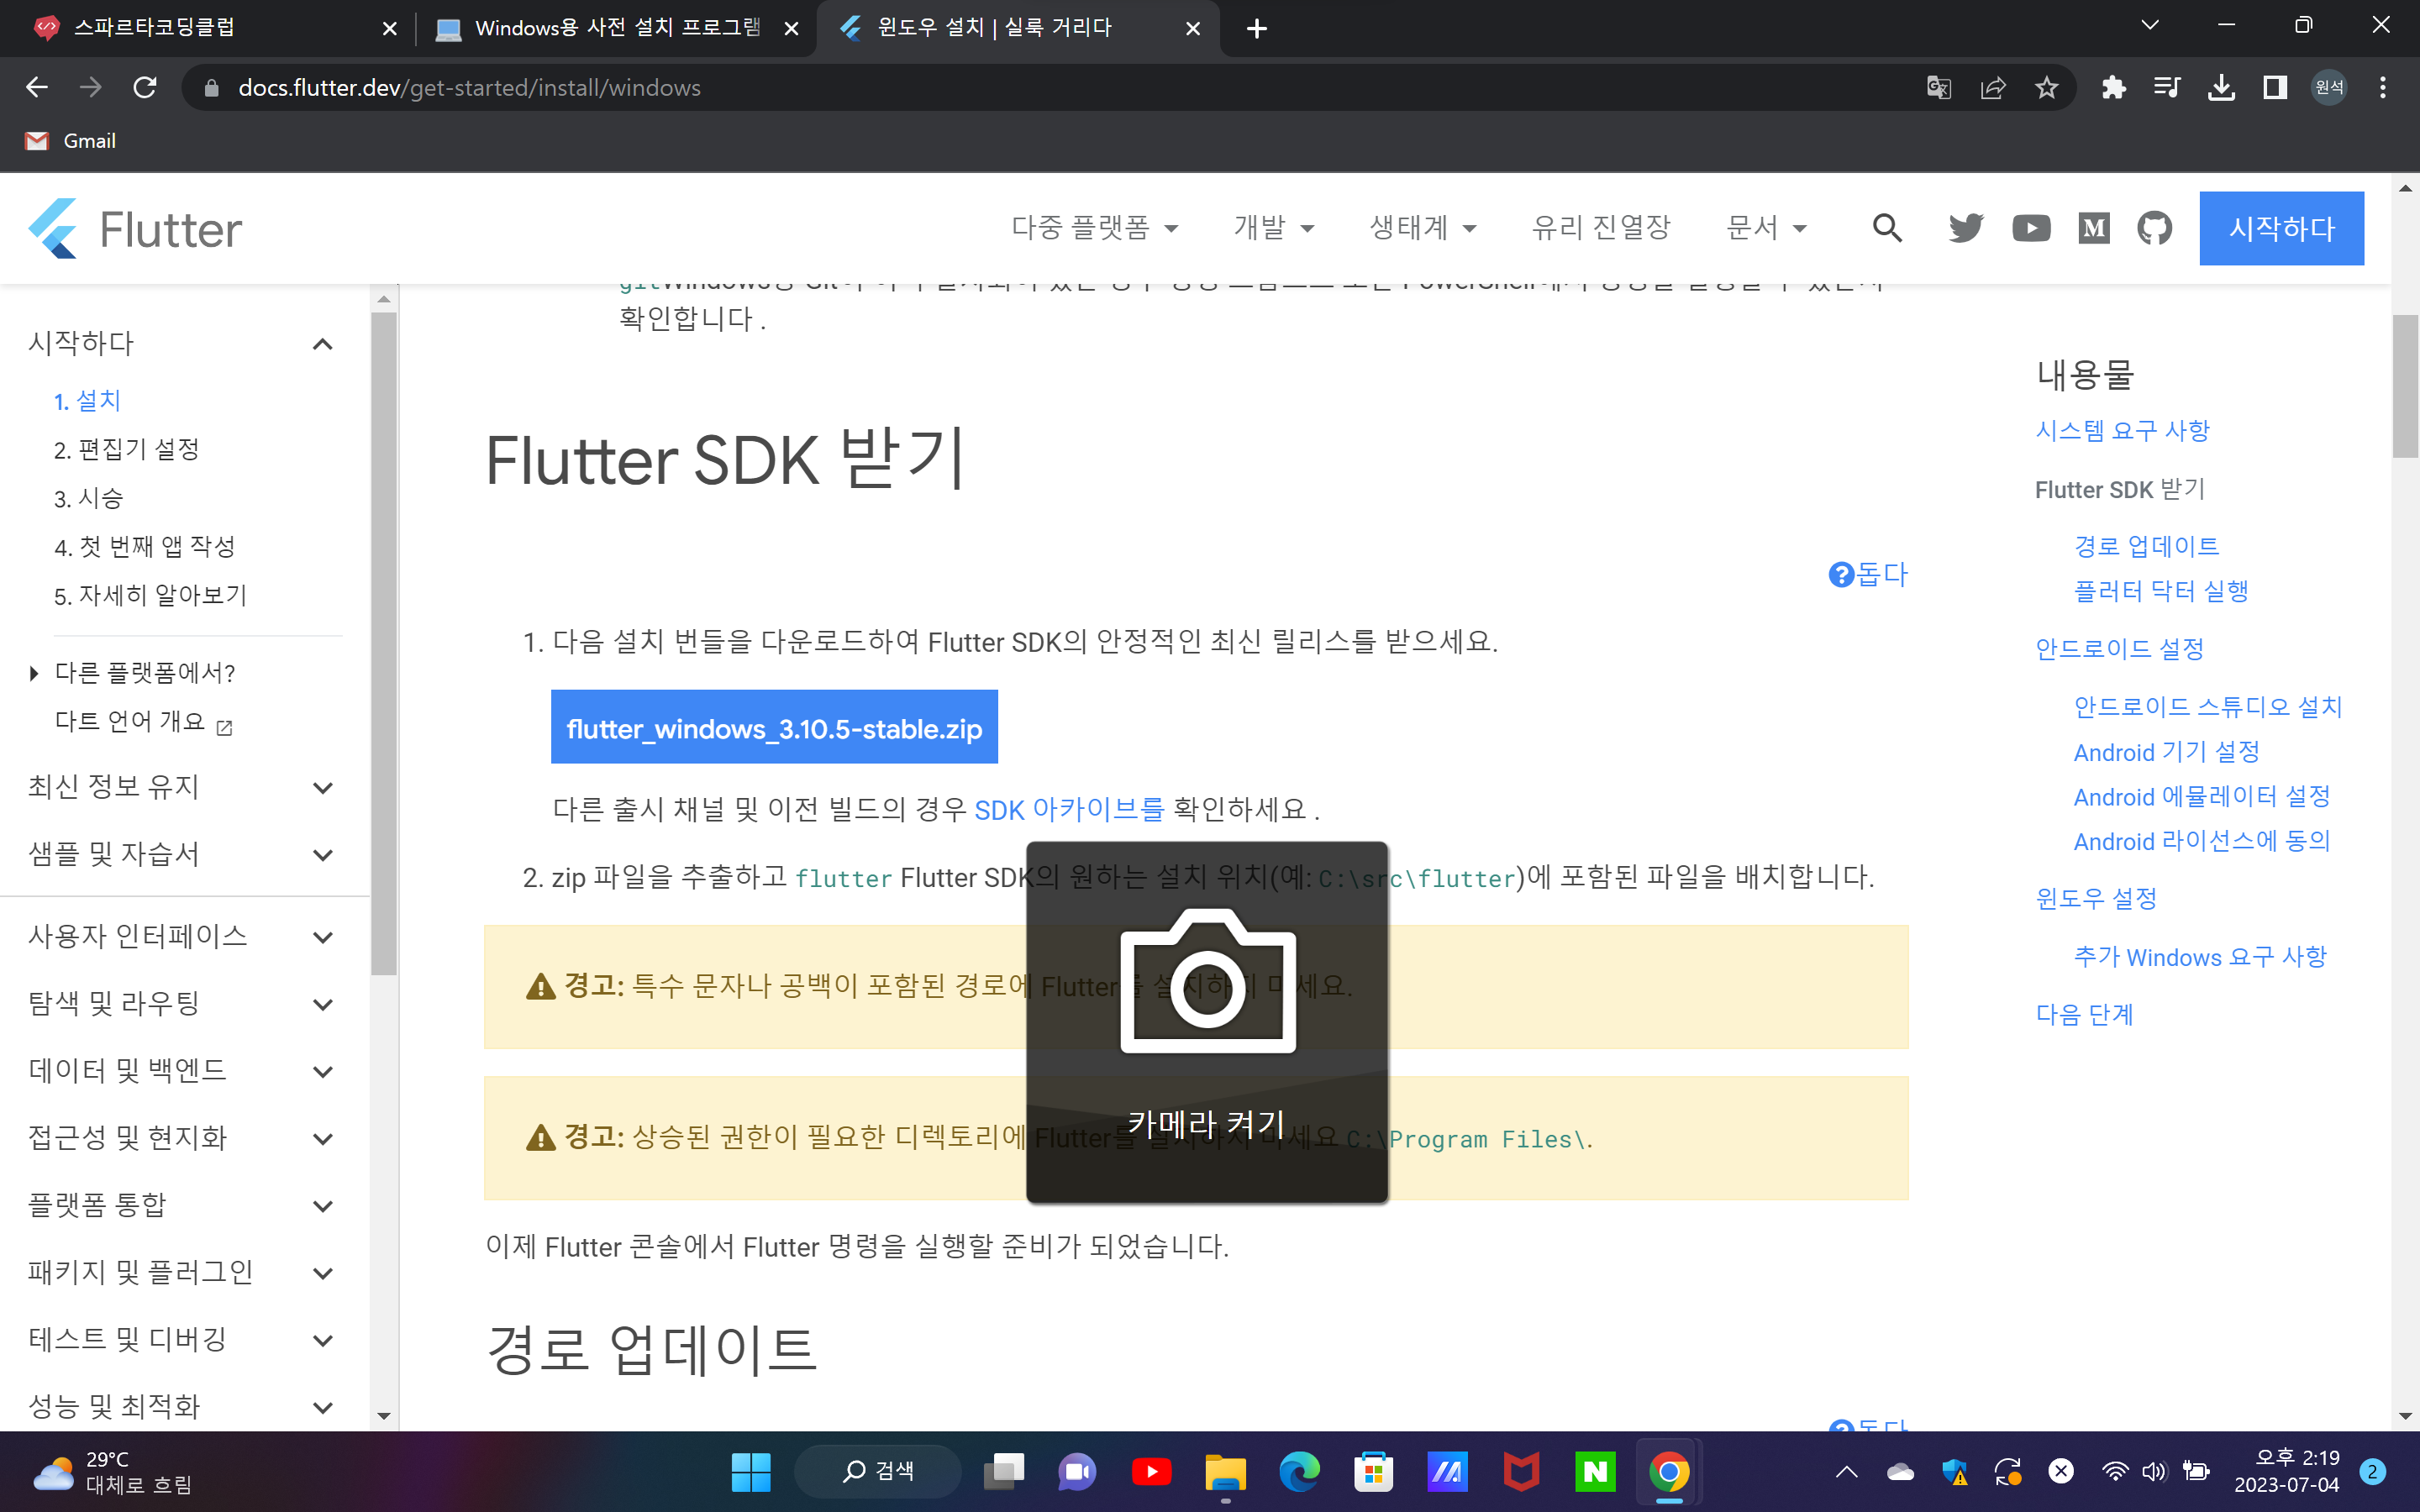Image resolution: width=2420 pixels, height=1512 pixels.
Task: Jump to 윈도우 설정 section
Action: (2096, 899)
